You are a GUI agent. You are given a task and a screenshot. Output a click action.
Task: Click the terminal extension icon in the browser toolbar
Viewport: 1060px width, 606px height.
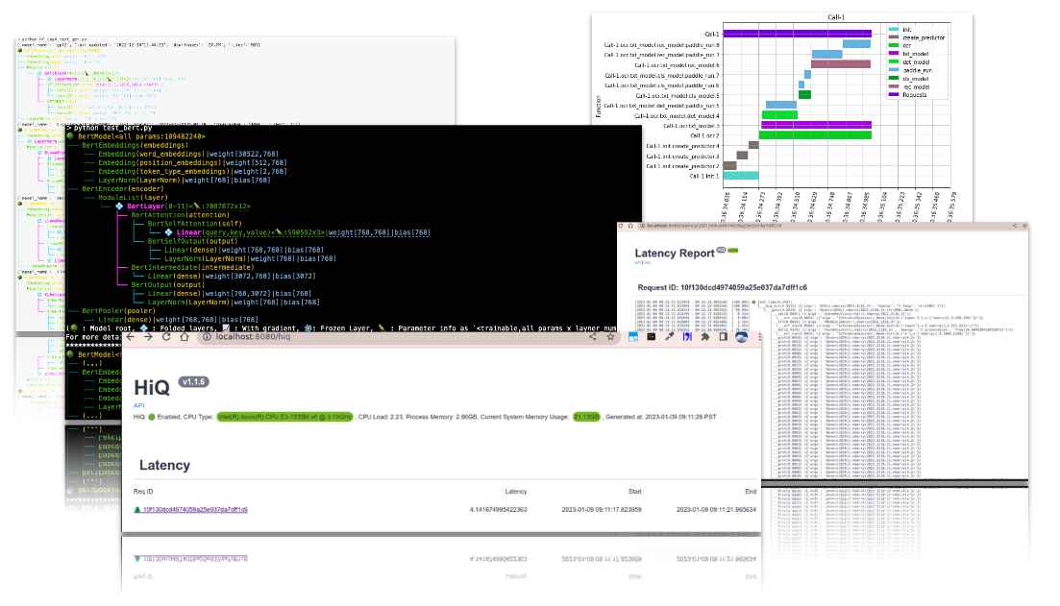click(652, 336)
